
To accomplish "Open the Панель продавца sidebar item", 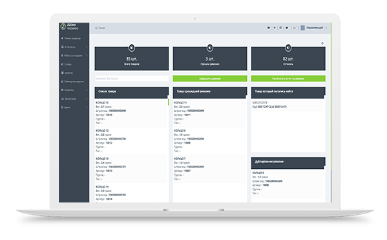I will (71, 38).
